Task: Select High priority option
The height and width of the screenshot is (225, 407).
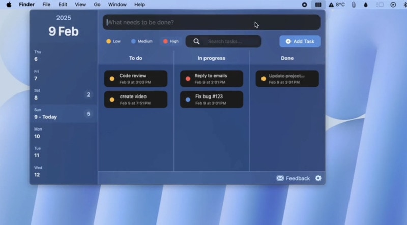Action: pos(171,41)
